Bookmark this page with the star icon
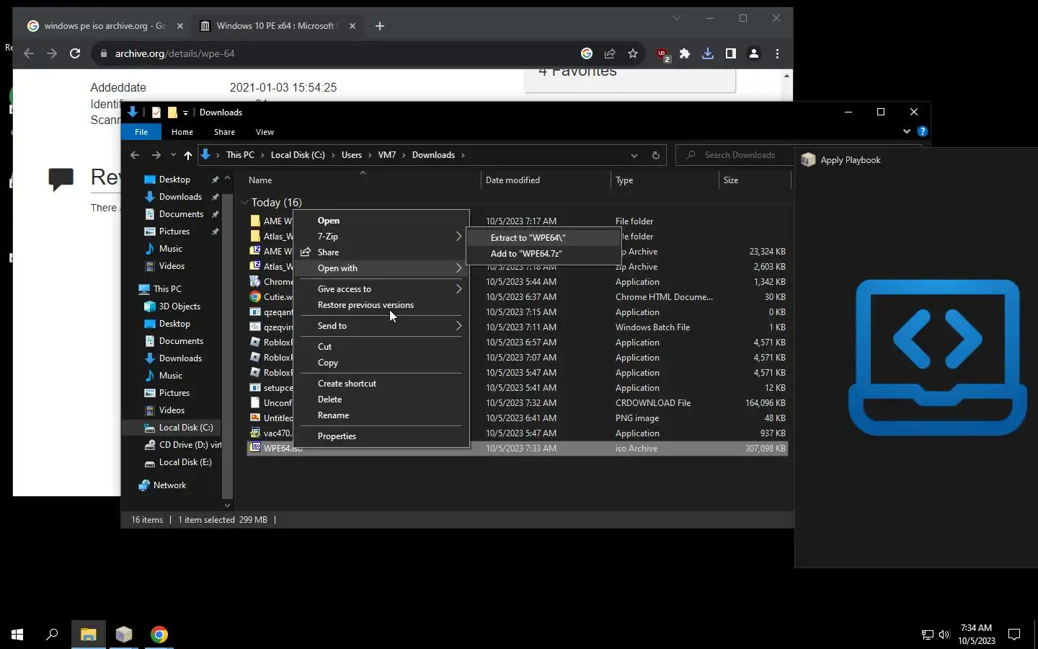The height and width of the screenshot is (649, 1038). [633, 53]
